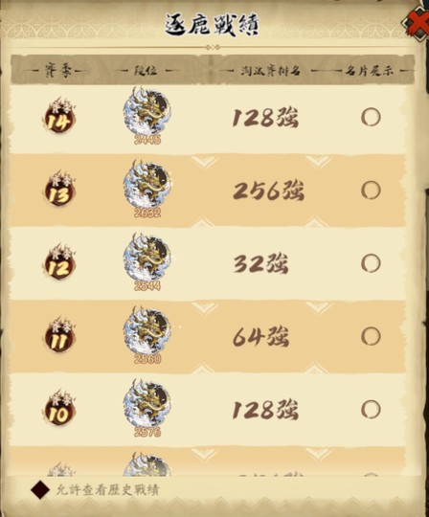
Task: Enable card display for season 12
Action: (x=371, y=263)
